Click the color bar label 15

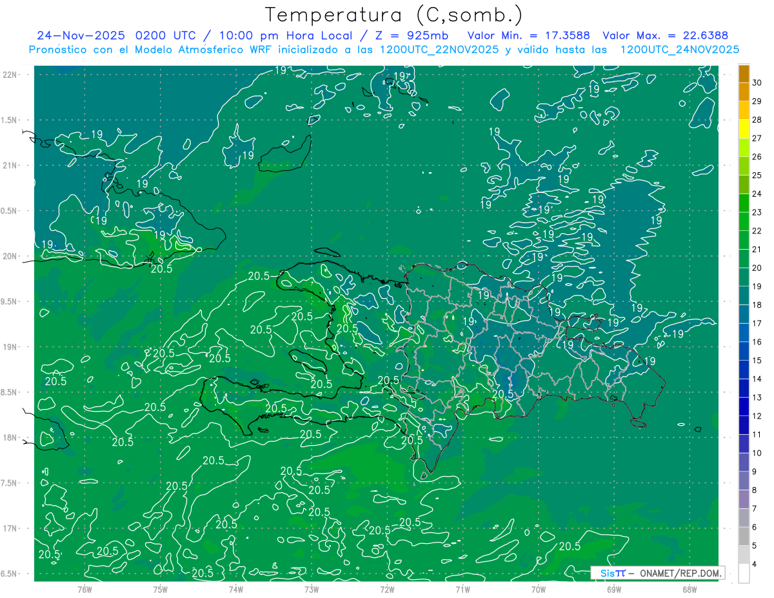click(x=757, y=361)
